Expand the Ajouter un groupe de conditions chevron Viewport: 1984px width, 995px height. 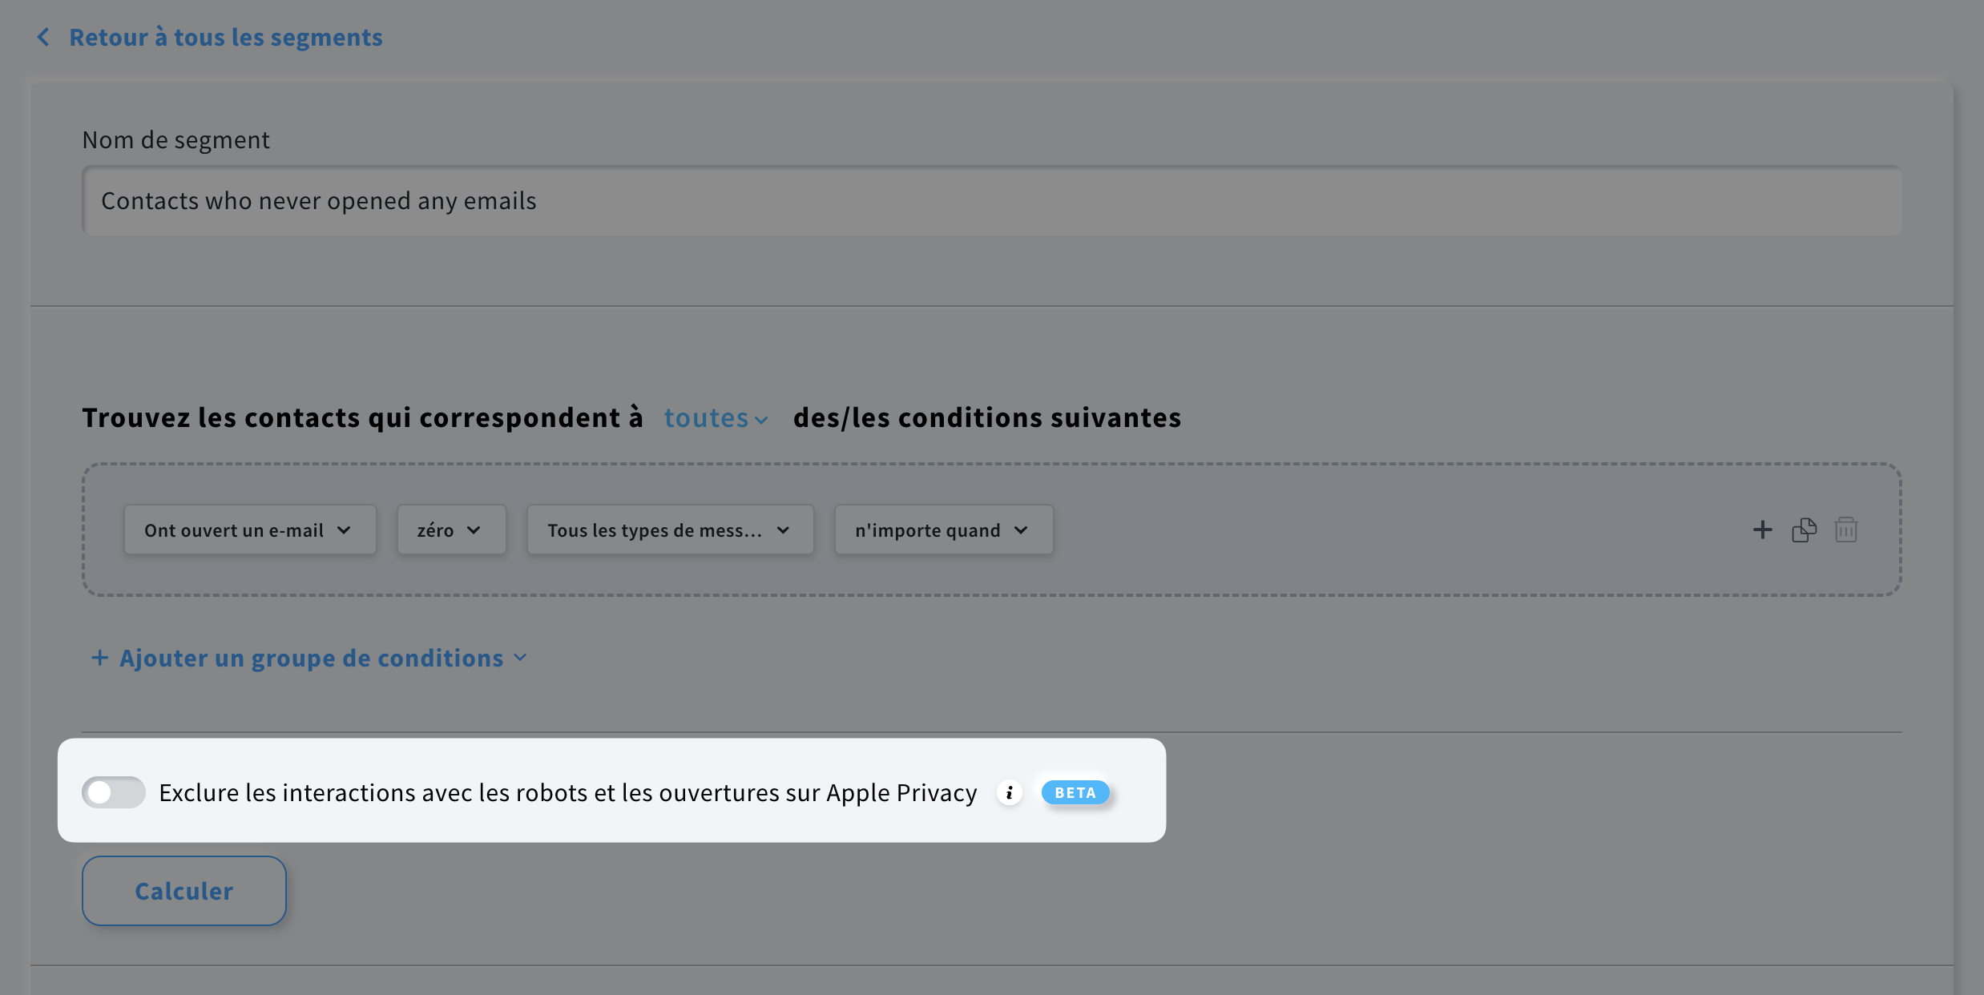tap(521, 657)
